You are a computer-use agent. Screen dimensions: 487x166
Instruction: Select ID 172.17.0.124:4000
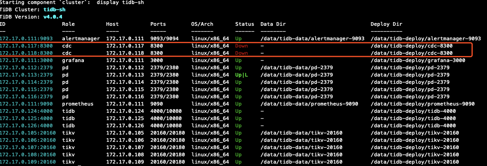(x=27, y=111)
